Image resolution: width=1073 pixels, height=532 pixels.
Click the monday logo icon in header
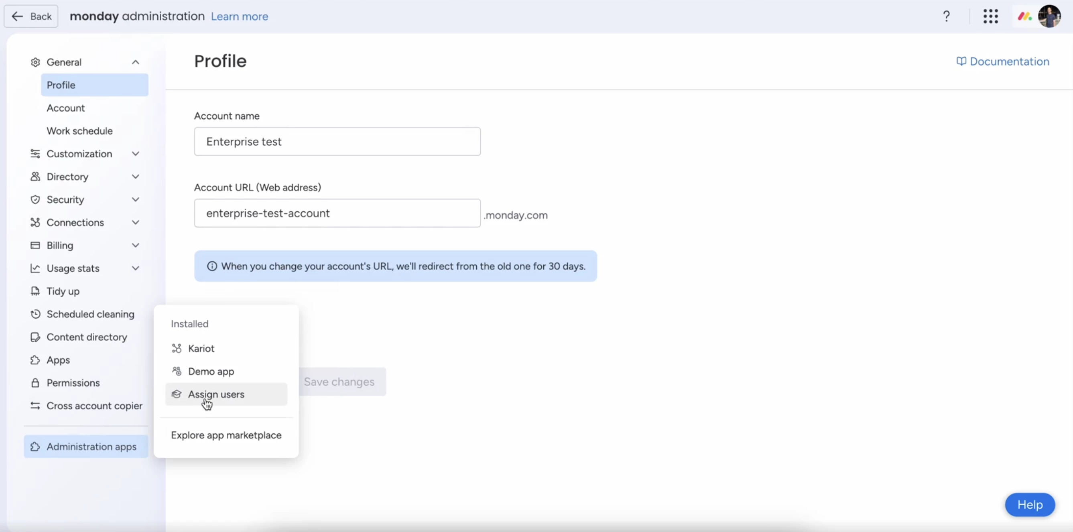coord(1024,16)
